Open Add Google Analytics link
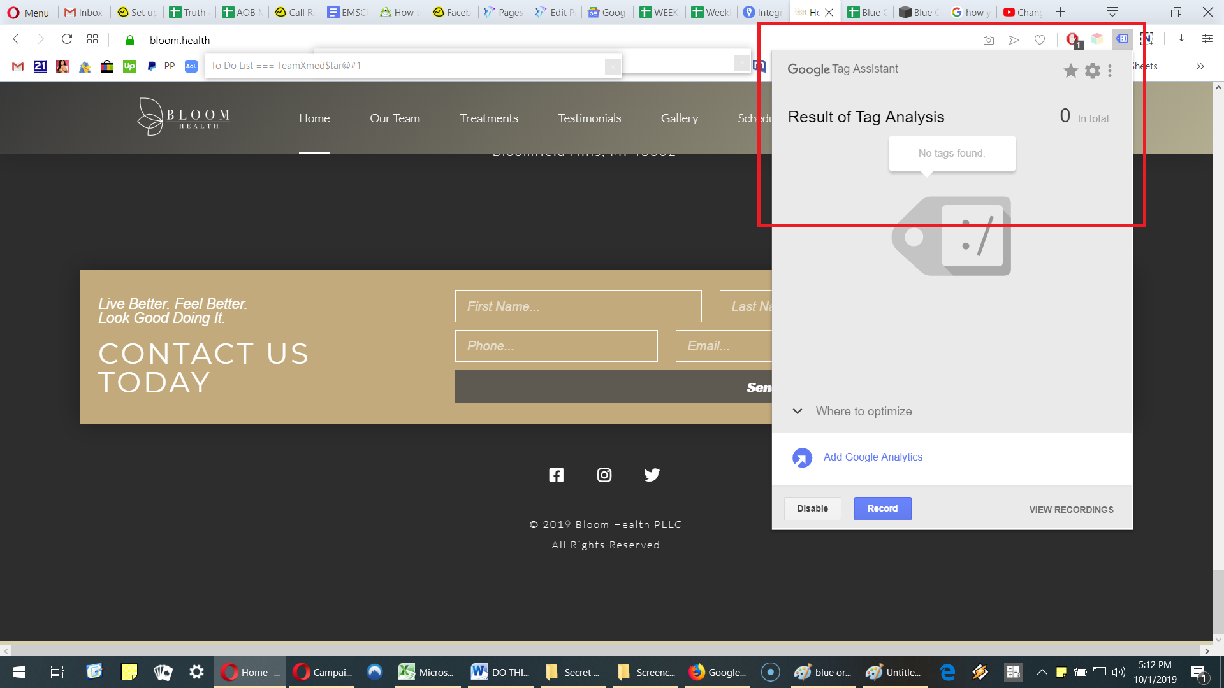1224x688 pixels. [x=873, y=457]
